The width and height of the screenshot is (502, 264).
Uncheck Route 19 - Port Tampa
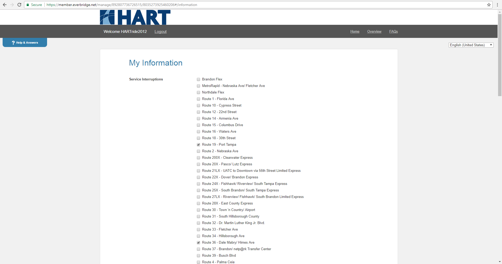(198, 145)
